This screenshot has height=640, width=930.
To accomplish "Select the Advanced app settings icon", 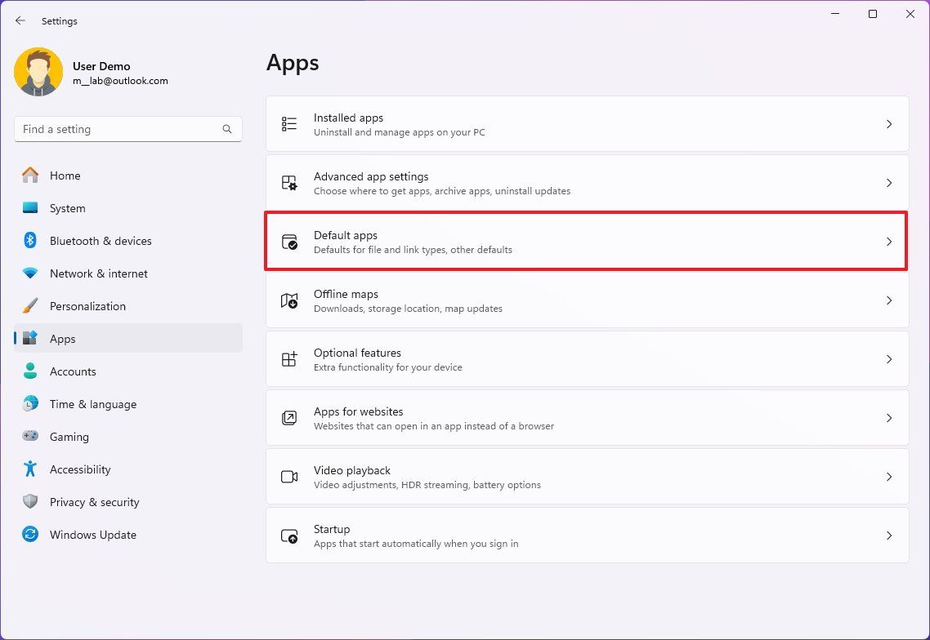I will (x=289, y=183).
